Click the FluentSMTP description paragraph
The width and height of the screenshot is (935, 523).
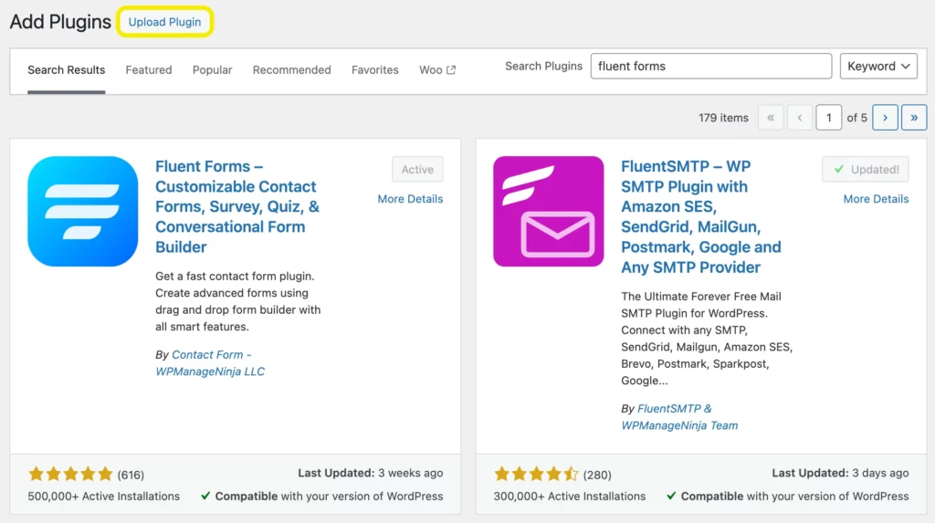pyautogui.click(x=707, y=338)
